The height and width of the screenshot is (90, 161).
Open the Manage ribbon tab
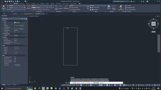[x=42, y=3]
